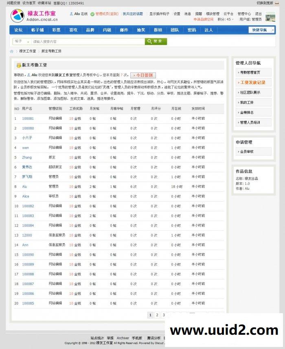
Task: Click the 切换到宽版 icon at top right
Action: (x=277, y=3)
